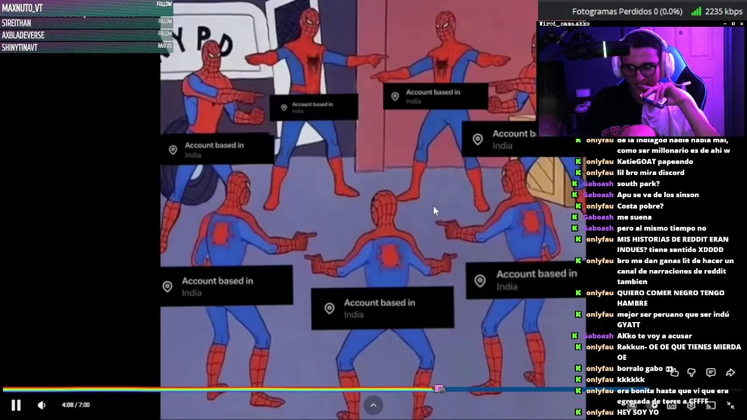Click the chat message 'lil bro mira discord'

[x=651, y=173]
